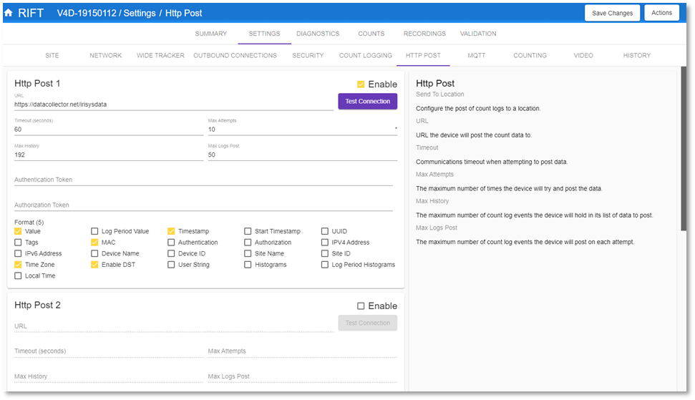695x400 pixels.
Task: Uncheck the Value format checkbox
Action: [x=18, y=231]
